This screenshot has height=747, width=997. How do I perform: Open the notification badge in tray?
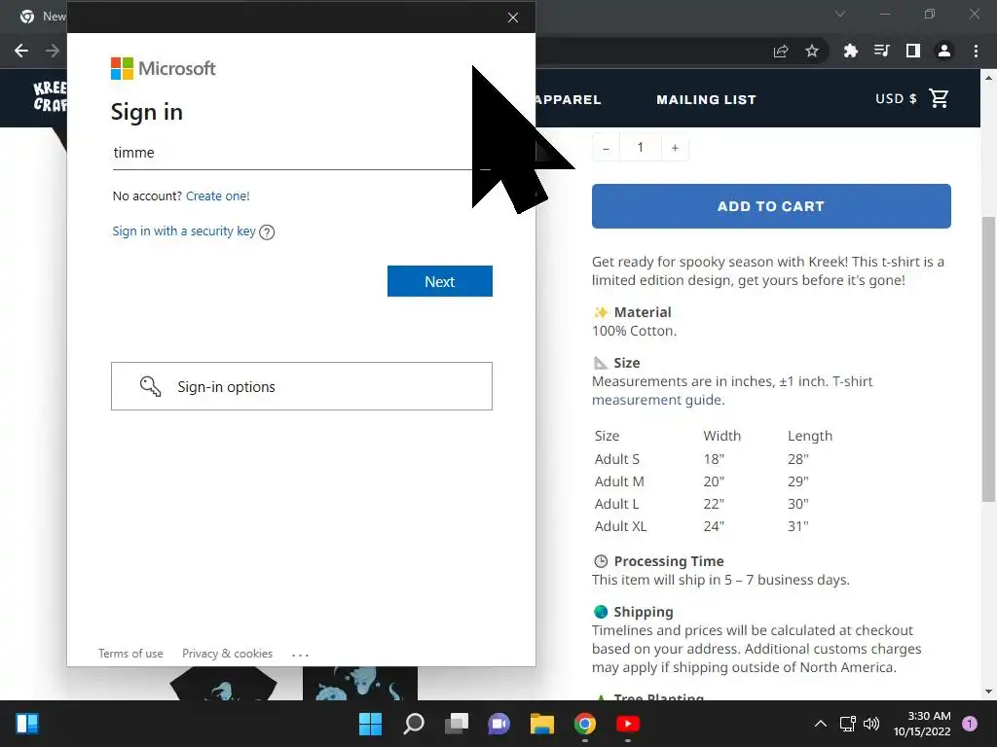970,724
